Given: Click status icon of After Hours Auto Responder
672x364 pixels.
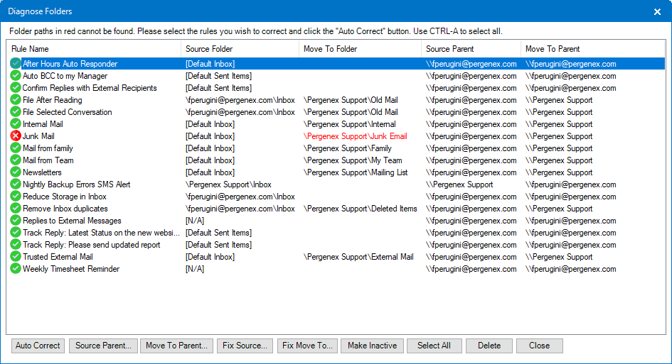Looking at the screenshot, I should pyautogui.click(x=16, y=64).
